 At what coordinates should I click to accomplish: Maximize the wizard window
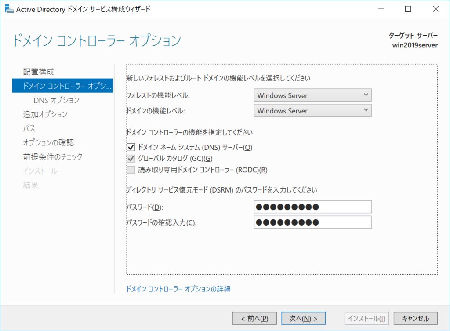tap(408, 9)
